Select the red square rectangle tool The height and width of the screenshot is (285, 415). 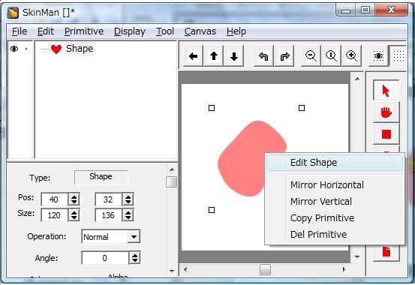tap(386, 134)
